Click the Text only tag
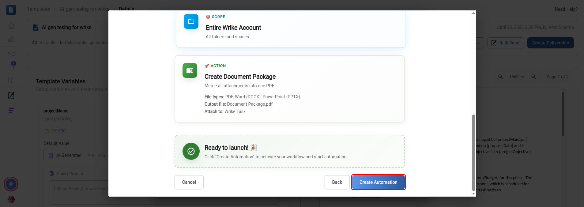 (55, 130)
